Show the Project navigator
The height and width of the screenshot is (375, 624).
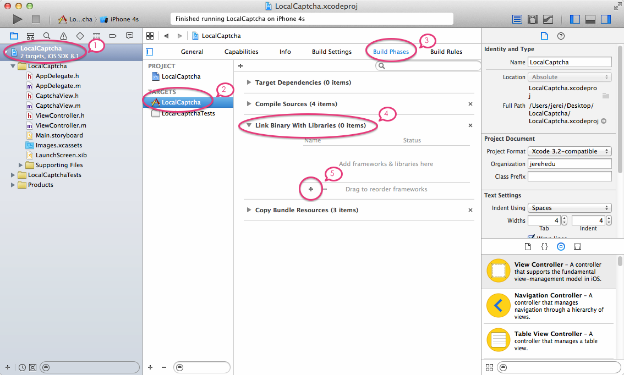(x=14, y=36)
